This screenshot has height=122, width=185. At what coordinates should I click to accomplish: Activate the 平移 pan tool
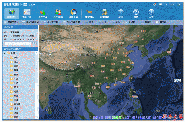(x=90, y=22)
